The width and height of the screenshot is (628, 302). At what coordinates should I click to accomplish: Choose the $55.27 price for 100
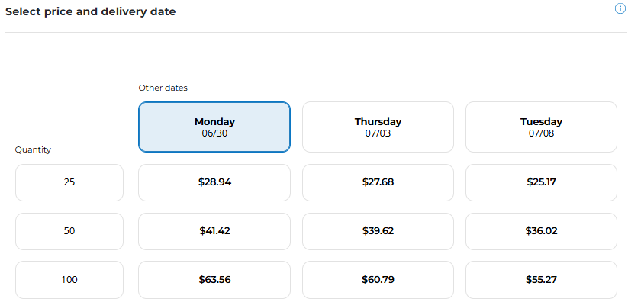click(541, 280)
